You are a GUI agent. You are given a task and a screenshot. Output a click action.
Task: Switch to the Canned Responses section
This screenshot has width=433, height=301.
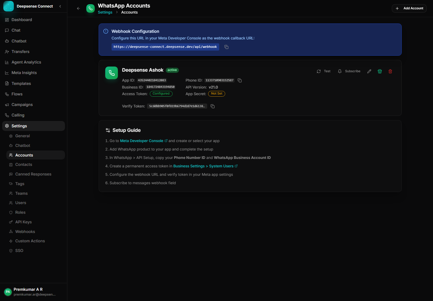point(33,174)
